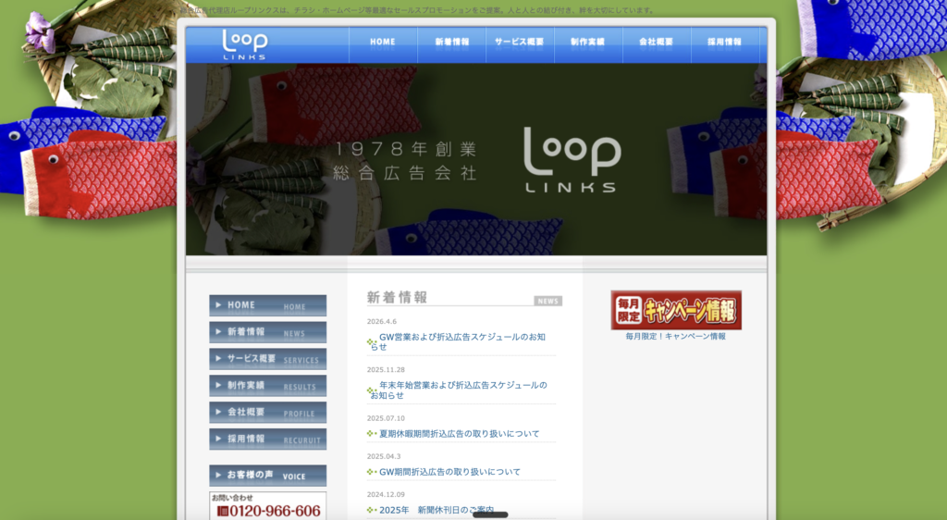Click the date 2026.4.6
The image size is (947, 520).
tap(382, 321)
